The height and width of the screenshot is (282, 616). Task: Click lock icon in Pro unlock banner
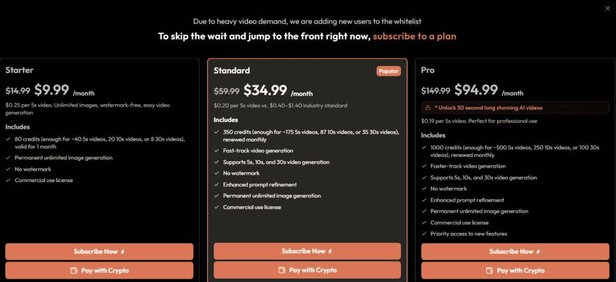[x=428, y=108]
